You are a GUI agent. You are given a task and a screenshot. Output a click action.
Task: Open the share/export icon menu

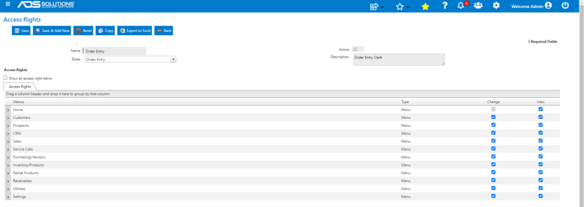click(374, 6)
